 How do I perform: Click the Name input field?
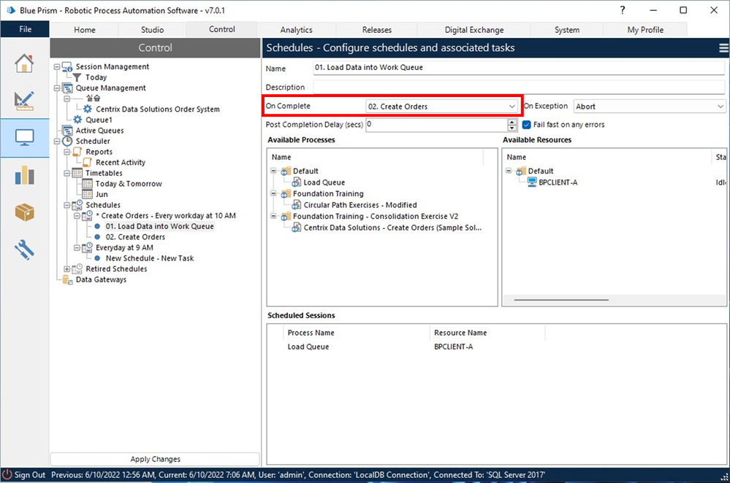click(519, 67)
